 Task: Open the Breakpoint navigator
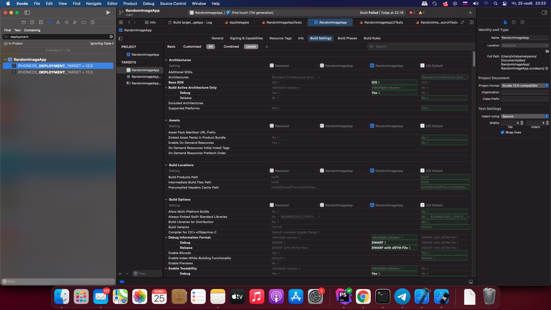pos(84,22)
